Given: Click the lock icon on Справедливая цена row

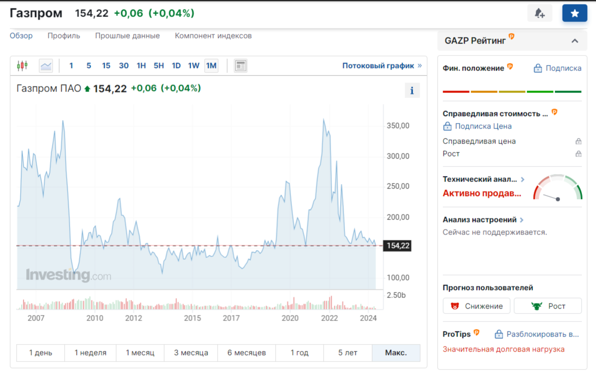Looking at the screenshot, I should click(x=578, y=141).
